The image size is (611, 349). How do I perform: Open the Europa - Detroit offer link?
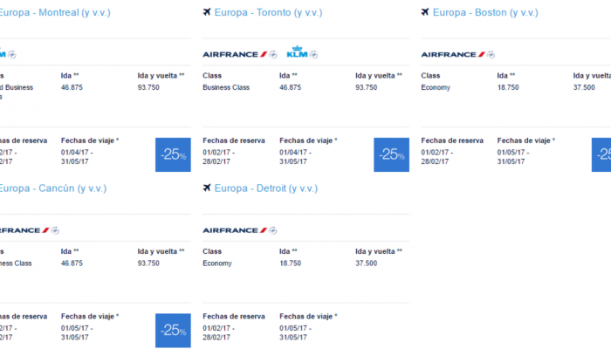266,188
